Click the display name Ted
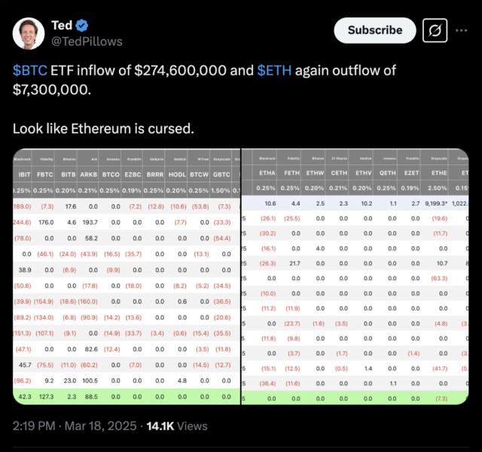The height and width of the screenshot is (452, 482). click(x=62, y=26)
